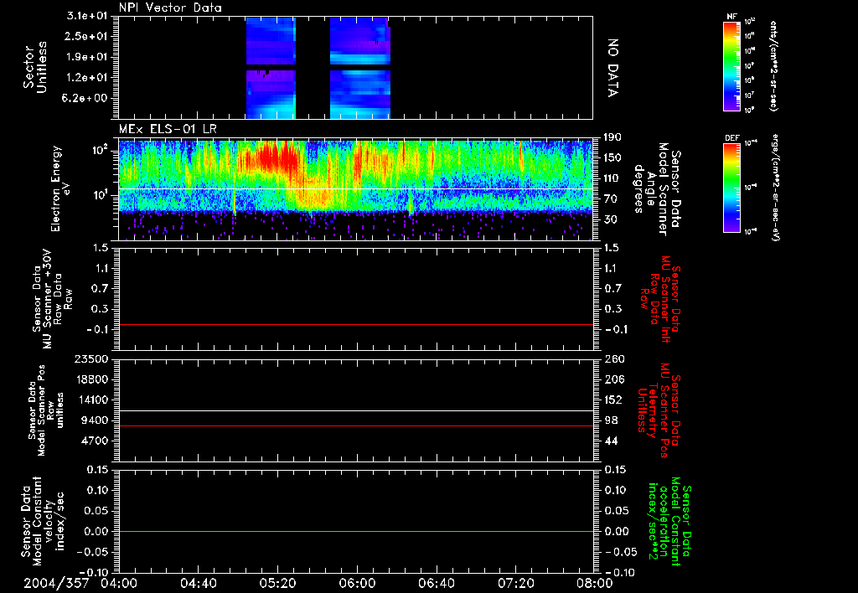Viewport: 858px width, 593px height.
Task: Click the red horizontal line in scanner position plot
Action: coord(356,425)
